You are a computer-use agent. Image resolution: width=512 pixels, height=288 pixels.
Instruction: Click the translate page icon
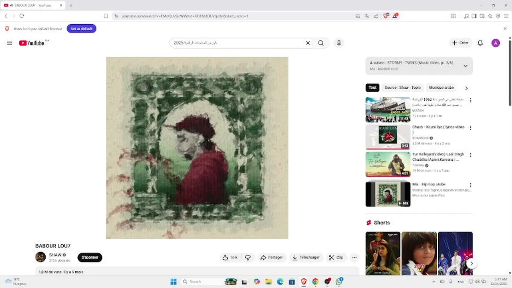367,16
